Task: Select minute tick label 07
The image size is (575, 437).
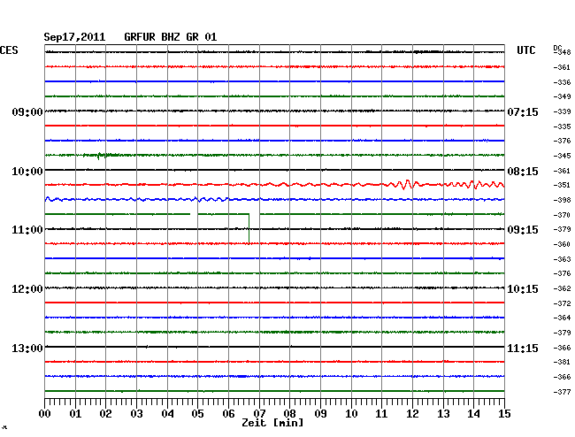Action: point(259,414)
